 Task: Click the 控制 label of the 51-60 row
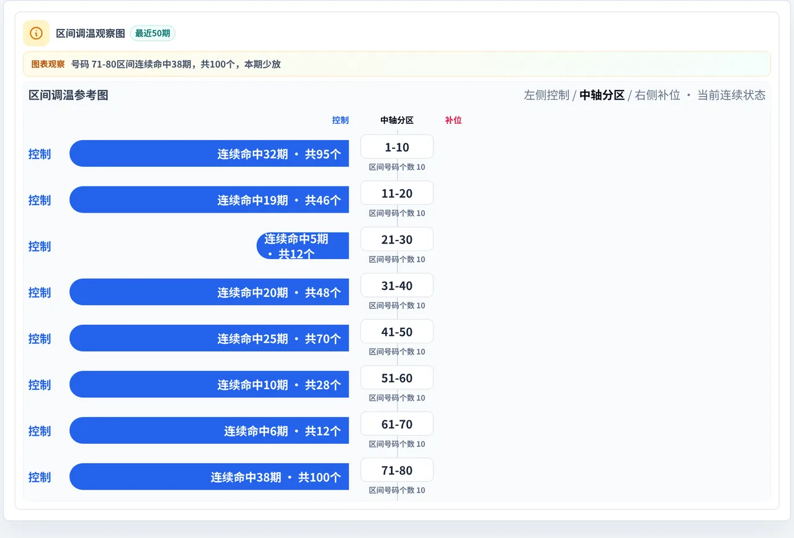[40, 384]
